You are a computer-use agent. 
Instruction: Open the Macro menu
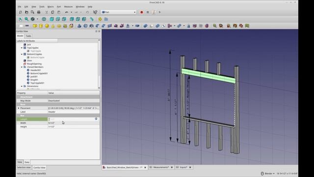pyautogui.click(x=51, y=6)
